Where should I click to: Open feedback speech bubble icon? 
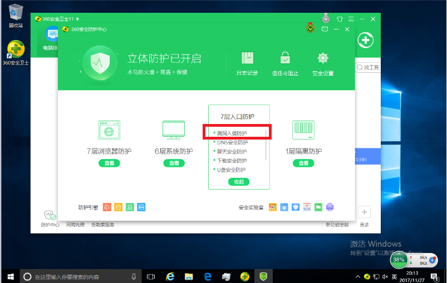(x=325, y=29)
